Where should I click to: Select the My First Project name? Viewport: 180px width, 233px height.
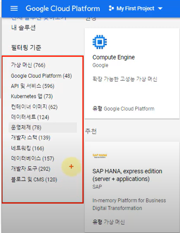[x=135, y=9]
